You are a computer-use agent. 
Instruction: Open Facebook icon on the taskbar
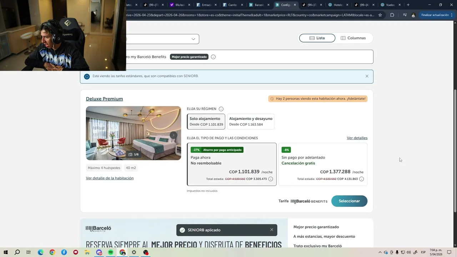64,252
